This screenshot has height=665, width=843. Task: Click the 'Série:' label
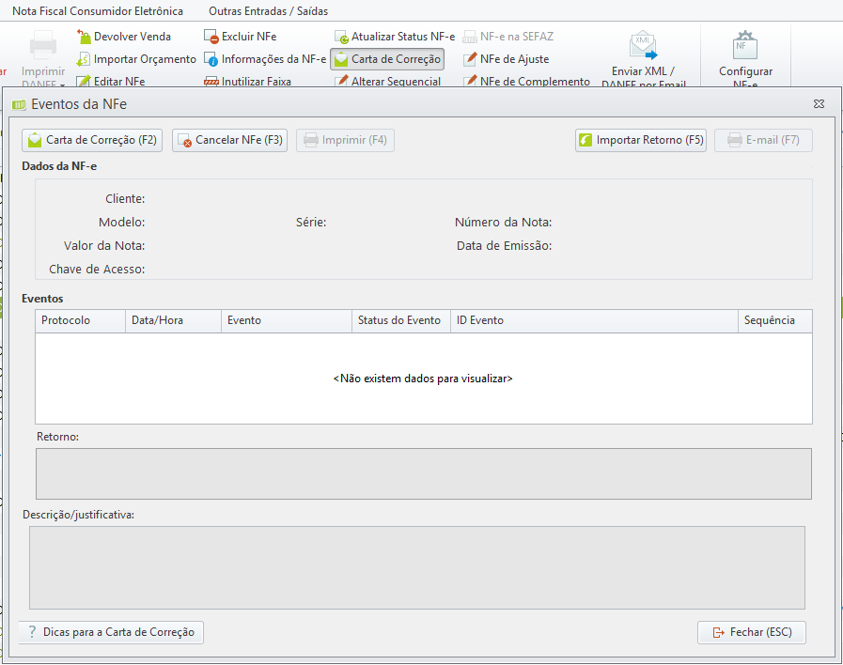pyautogui.click(x=311, y=223)
